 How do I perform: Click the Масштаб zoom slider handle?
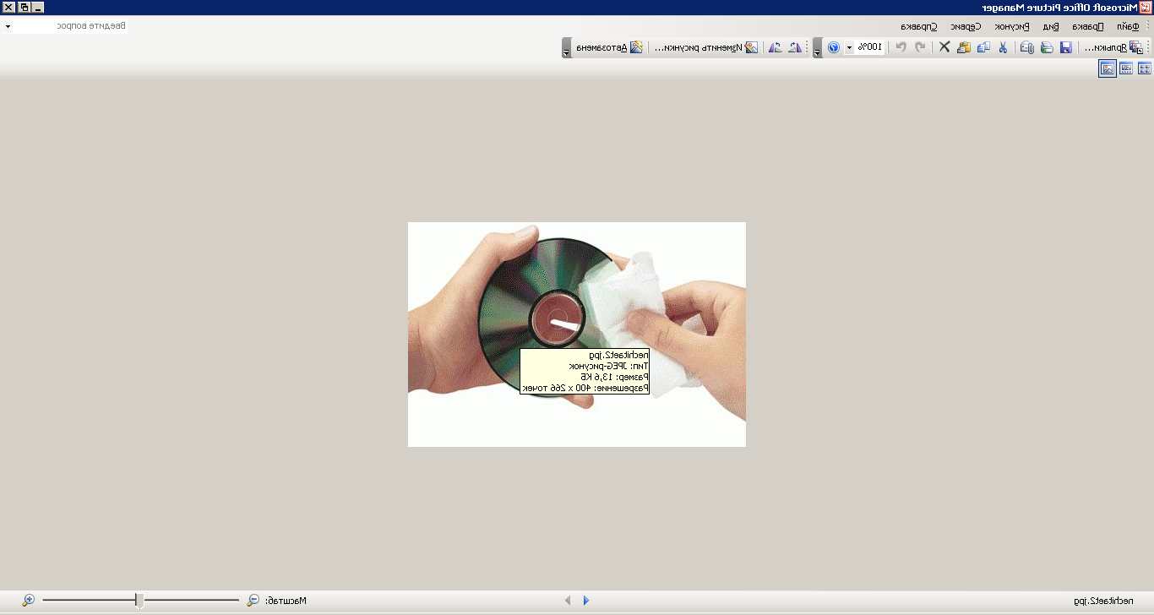pos(139,601)
